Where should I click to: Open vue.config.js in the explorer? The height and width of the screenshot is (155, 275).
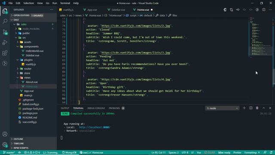point(30,122)
